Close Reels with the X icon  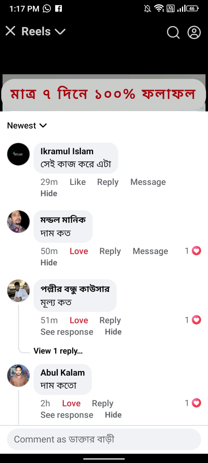coord(10,31)
